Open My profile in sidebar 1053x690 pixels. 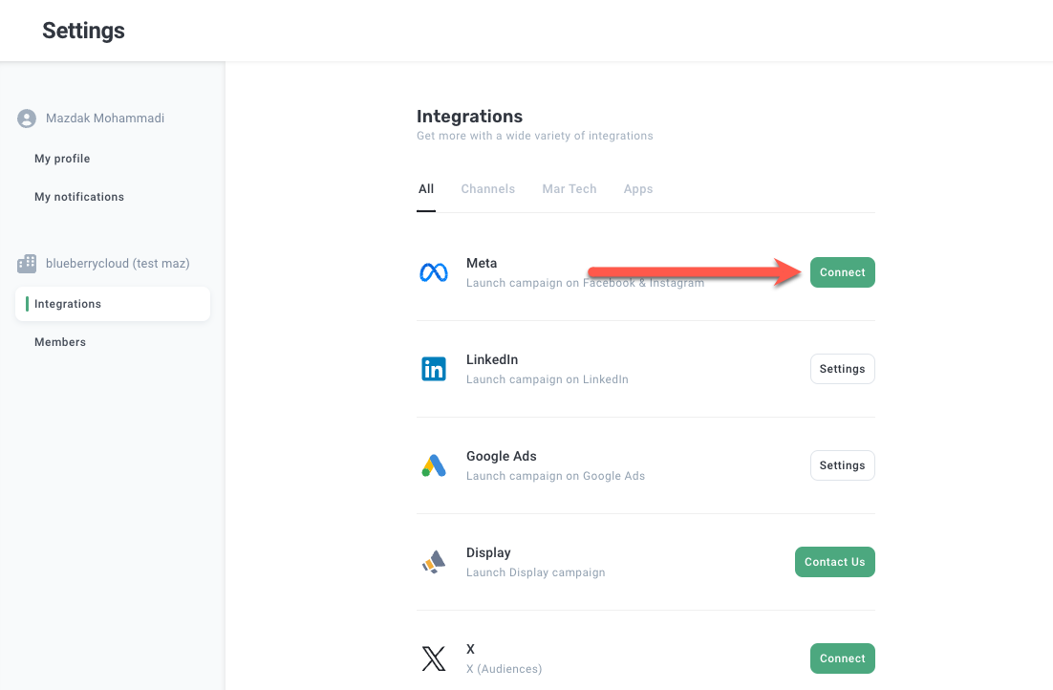tap(62, 159)
